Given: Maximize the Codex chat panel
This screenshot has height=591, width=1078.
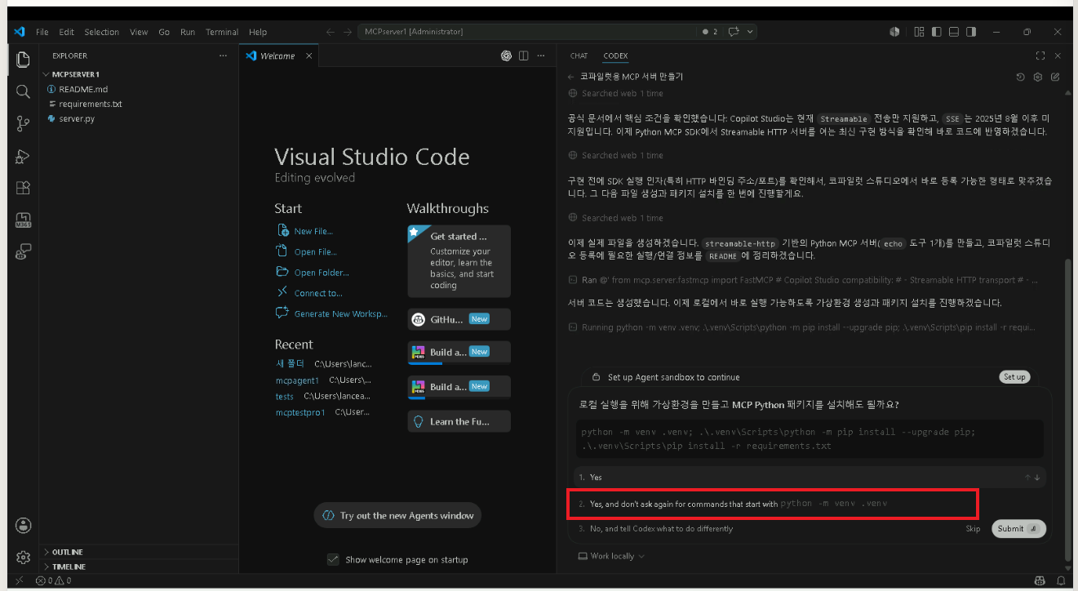Looking at the screenshot, I should [x=1040, y=56].
